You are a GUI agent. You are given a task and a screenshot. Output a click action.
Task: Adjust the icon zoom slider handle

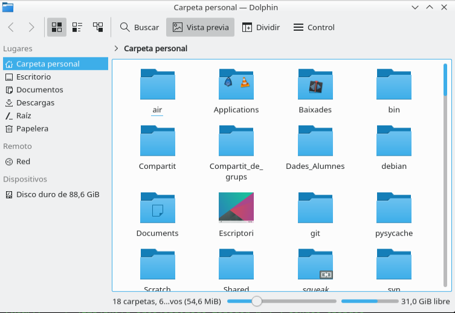pyautogui.click(x=257, y=301)
